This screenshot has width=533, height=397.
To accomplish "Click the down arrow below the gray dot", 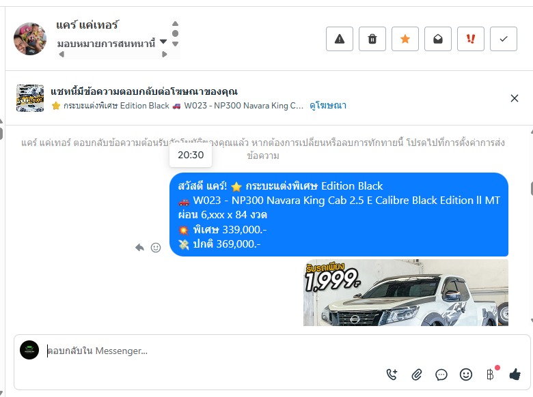I will (x=175, y=44).
